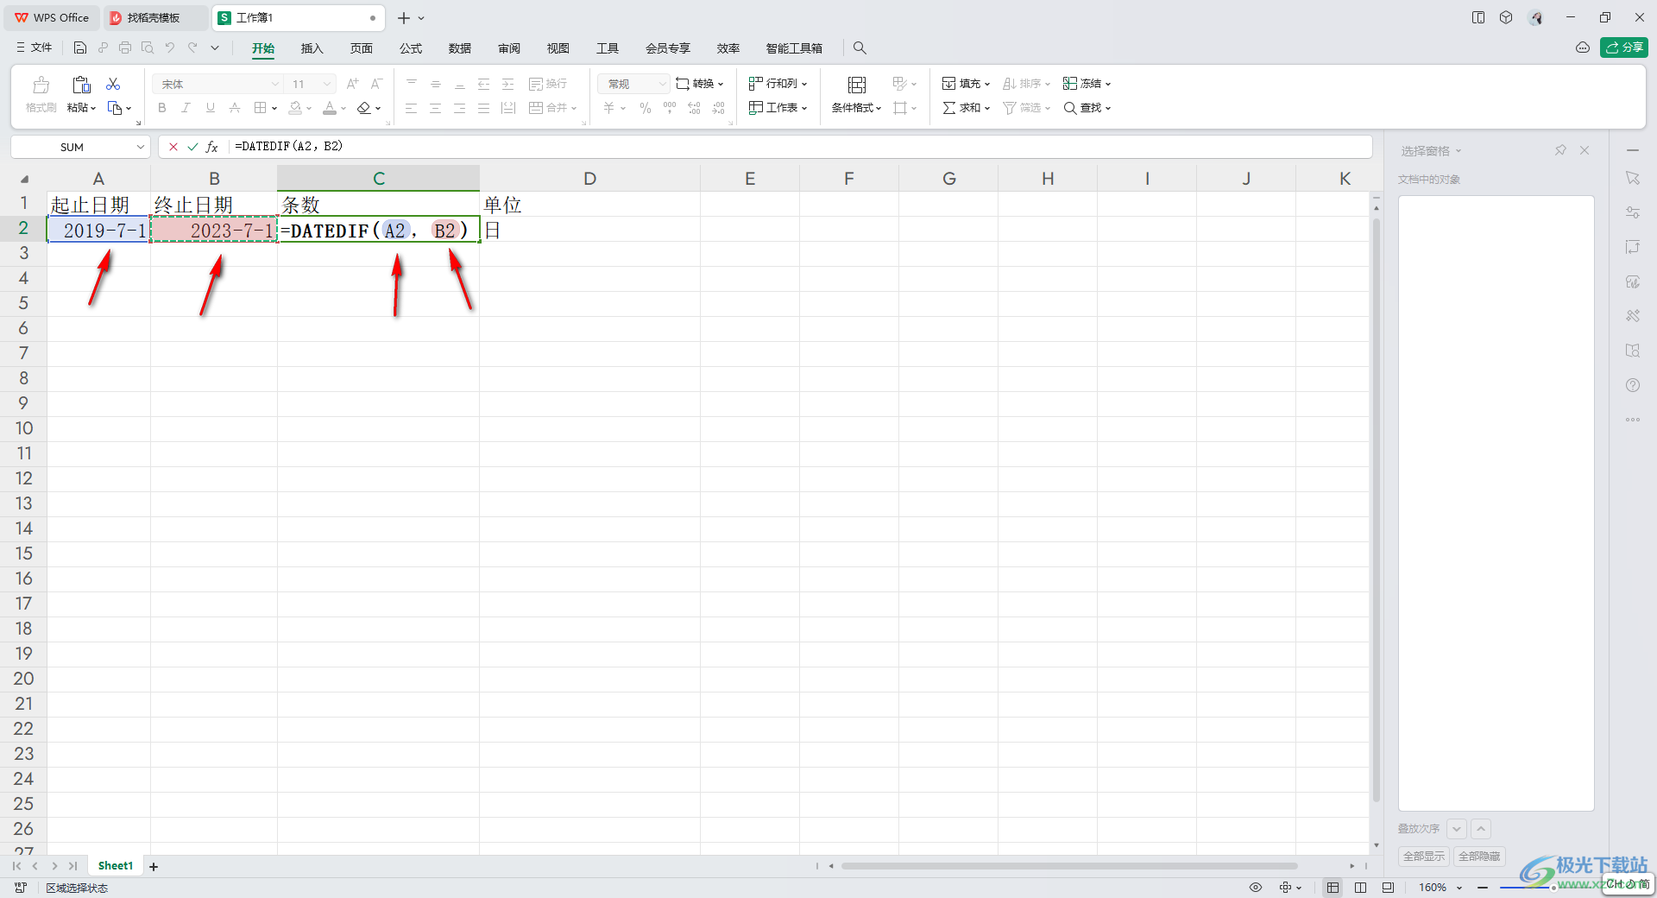Click the zoom slider handle

[x=1553, y=887]
